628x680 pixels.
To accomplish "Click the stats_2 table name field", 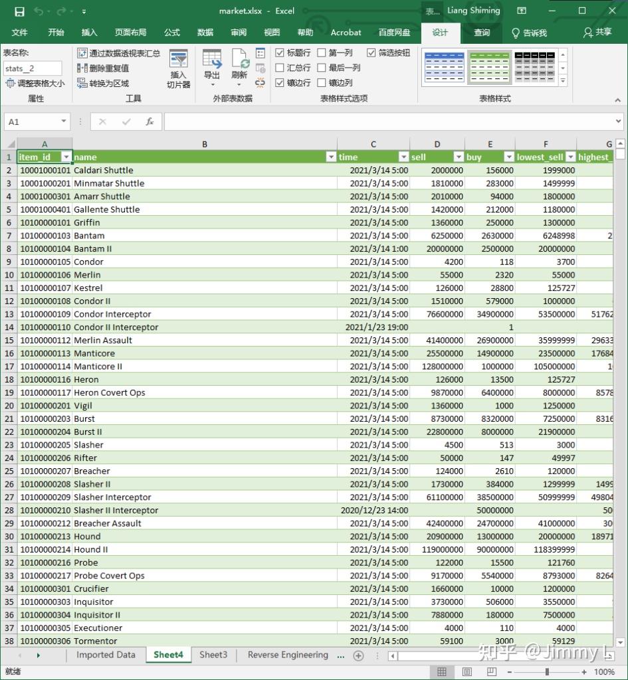I will (x=31, y=68).
